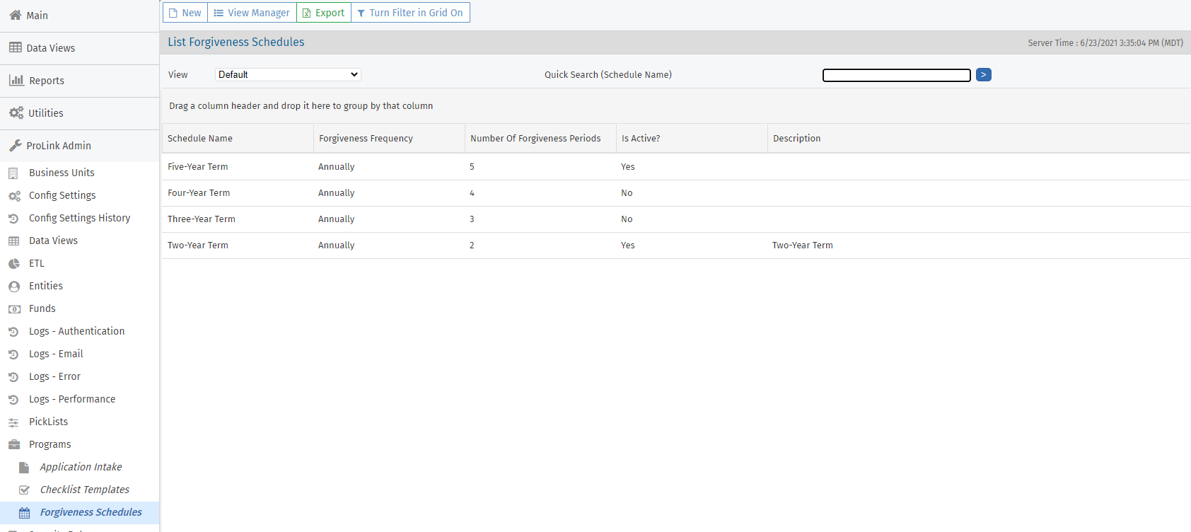Turn Filter in Grid On

410,13
